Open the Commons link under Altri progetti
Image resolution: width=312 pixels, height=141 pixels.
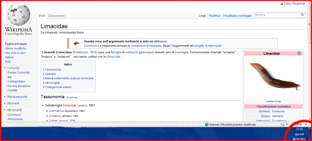14,115
